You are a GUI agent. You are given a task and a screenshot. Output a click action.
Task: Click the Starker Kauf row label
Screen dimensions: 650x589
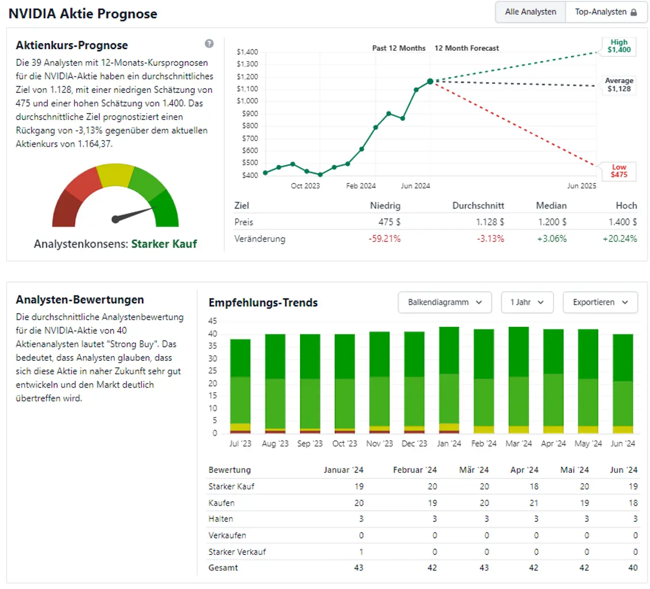click(231, 487)
